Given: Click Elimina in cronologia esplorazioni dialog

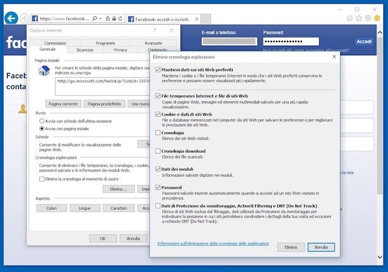Looking at the screenshot, I should [291, 247].
